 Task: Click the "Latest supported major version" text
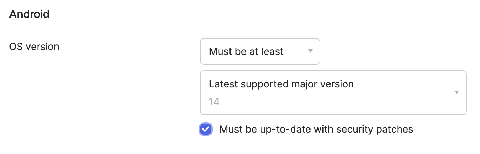click(x=281, y=84)
